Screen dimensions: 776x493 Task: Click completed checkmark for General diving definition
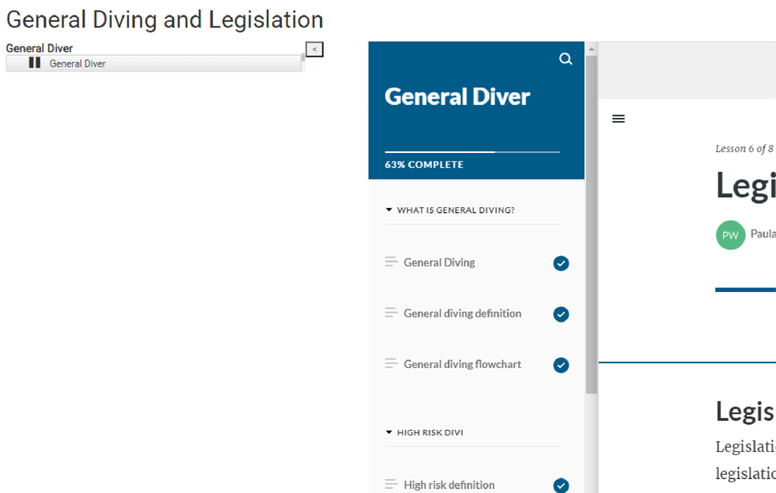(561, 314)
